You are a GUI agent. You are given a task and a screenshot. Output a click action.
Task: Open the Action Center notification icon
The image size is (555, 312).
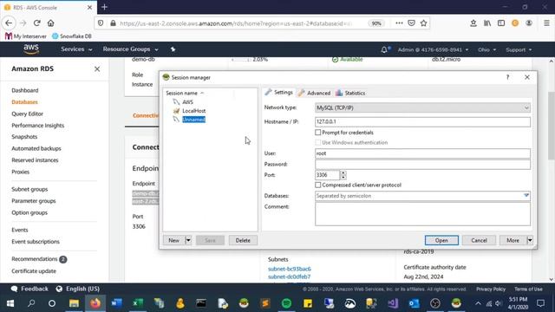click(540, 303)
